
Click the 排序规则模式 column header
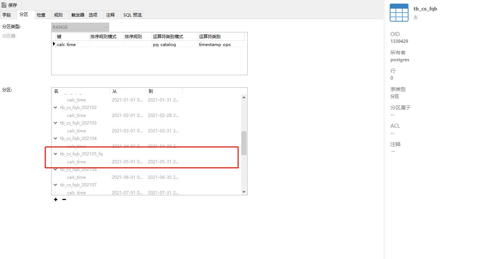point(107,36)
